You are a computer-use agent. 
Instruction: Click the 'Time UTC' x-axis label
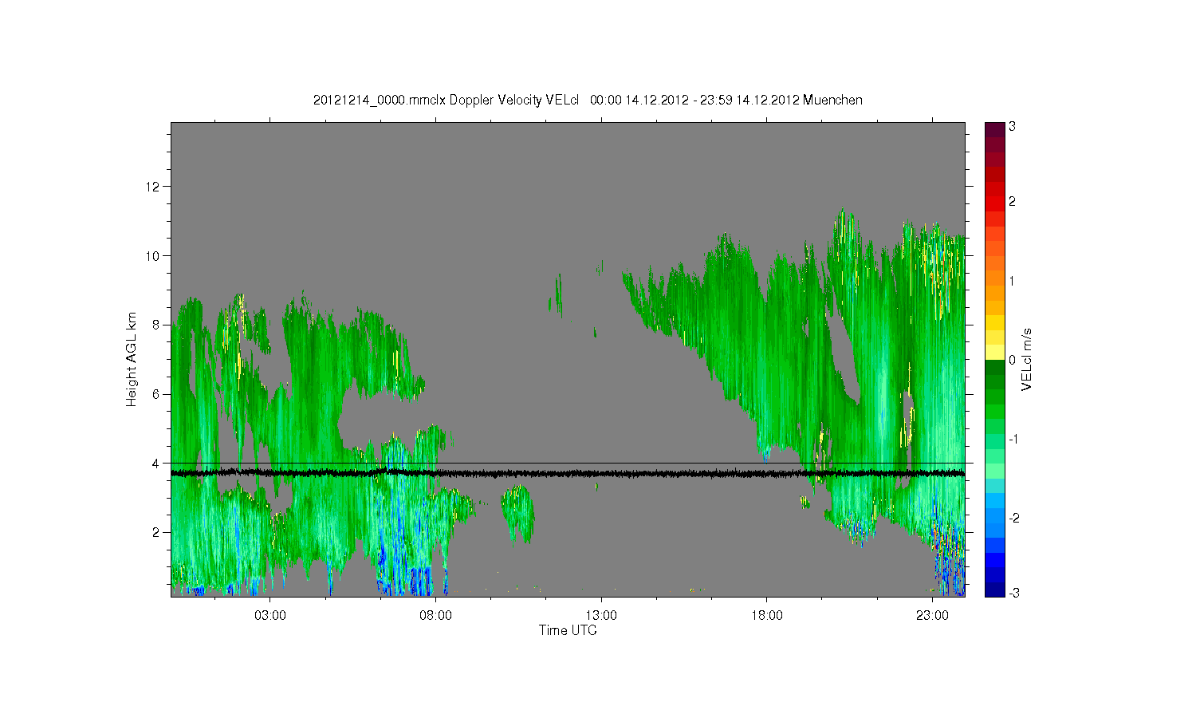point(568,630)
